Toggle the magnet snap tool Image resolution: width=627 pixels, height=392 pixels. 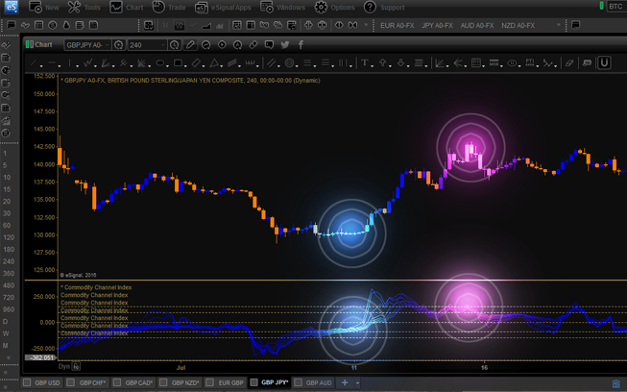click(604, 62)
